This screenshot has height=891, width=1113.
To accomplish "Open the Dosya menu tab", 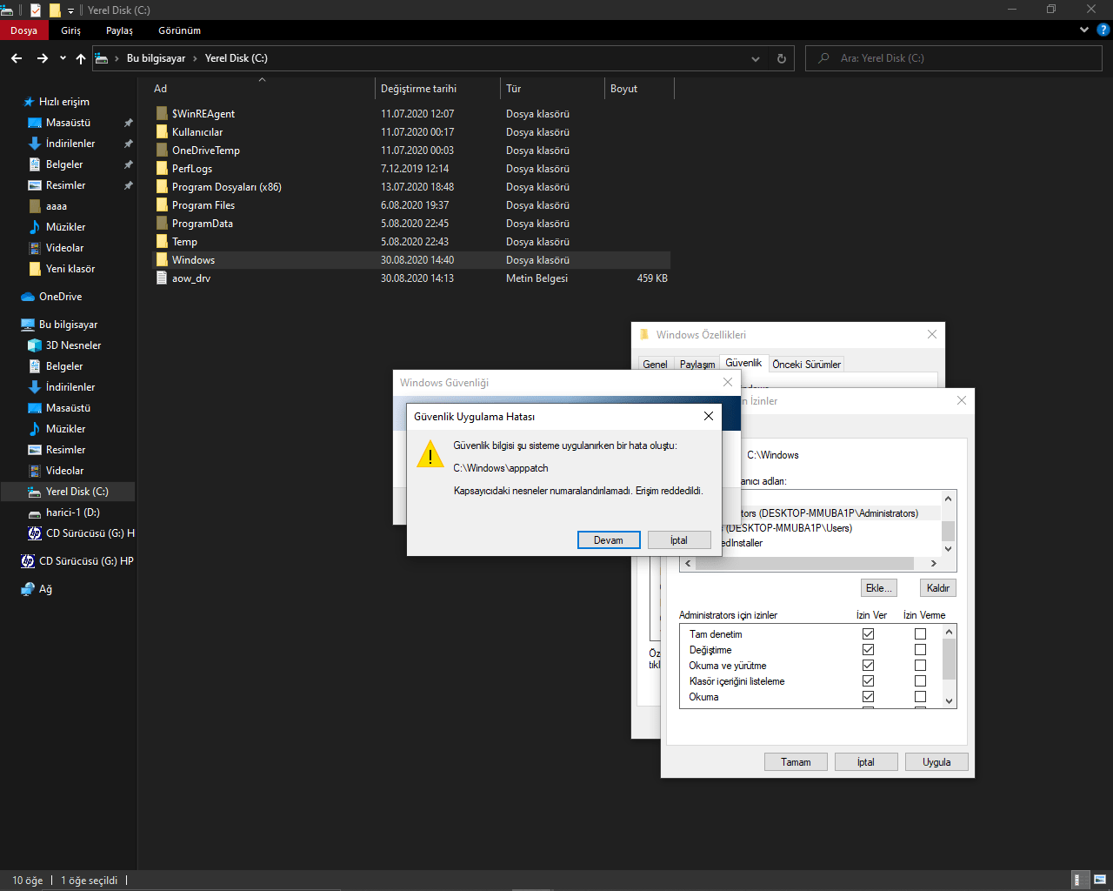I will [x=23, y=30].
